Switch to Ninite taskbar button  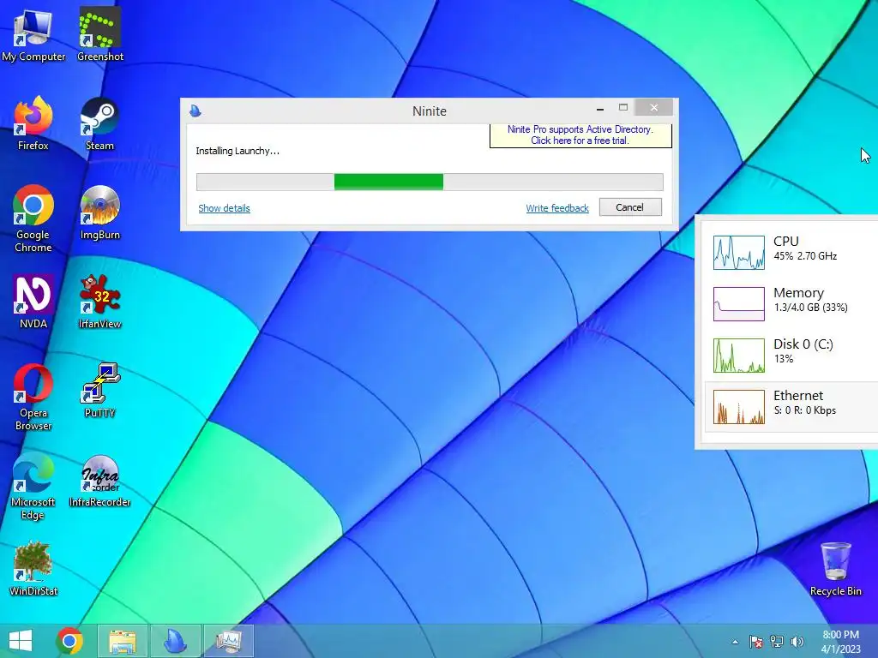175,641
